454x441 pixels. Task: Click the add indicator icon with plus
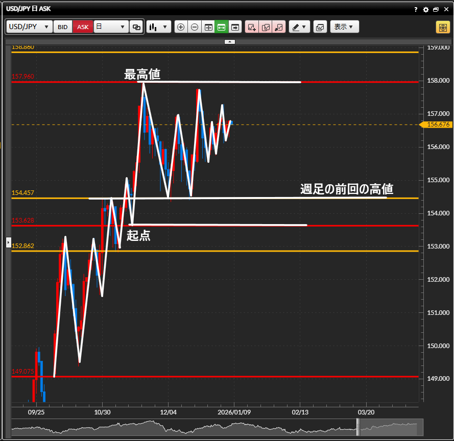click(x=252, y=27)
